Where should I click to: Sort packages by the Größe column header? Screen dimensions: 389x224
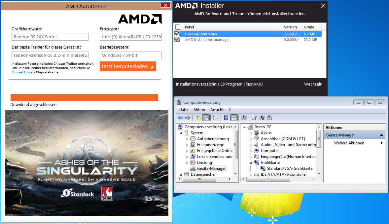coord(312,27)
